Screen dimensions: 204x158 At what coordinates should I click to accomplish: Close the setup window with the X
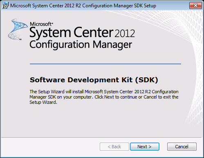195,6
